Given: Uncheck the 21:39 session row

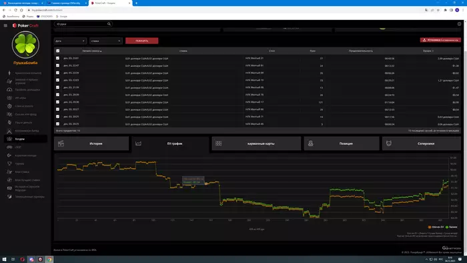Looking at the screenshot, I should 58,87.
